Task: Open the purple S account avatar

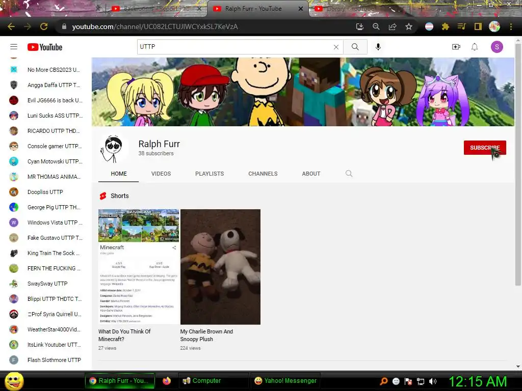Action: [x=497, y=47]
